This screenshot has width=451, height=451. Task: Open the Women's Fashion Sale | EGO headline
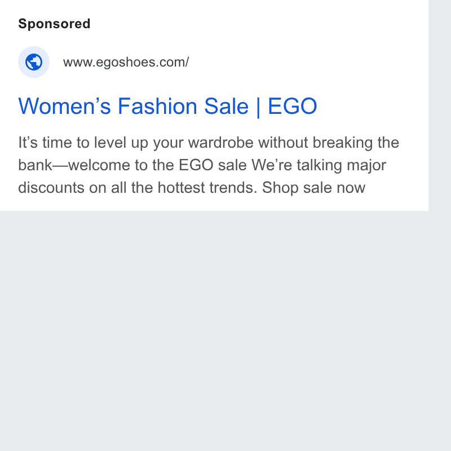[167, 106]
